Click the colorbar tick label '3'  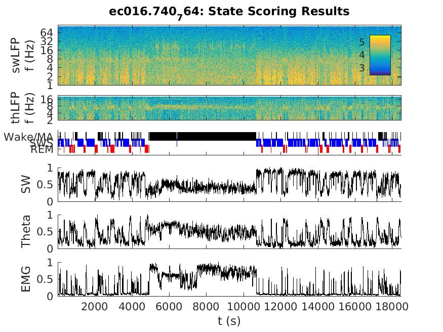click(x=361, y=68)
